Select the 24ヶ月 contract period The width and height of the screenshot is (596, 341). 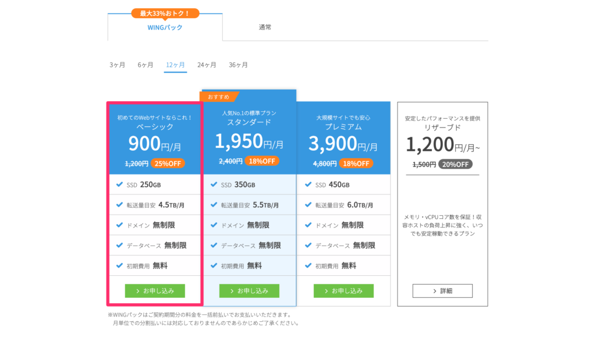click(x=207, y=65)
